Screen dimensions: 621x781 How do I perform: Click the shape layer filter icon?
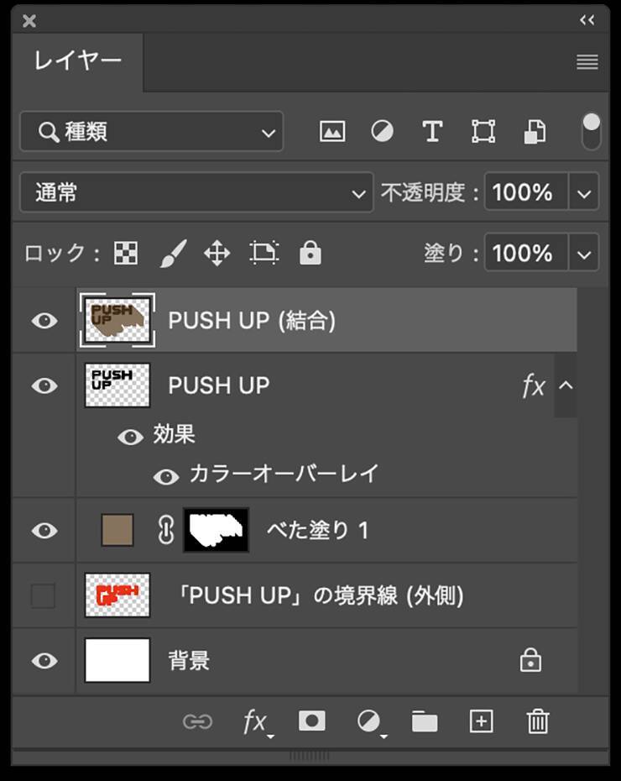click(483, 132)
